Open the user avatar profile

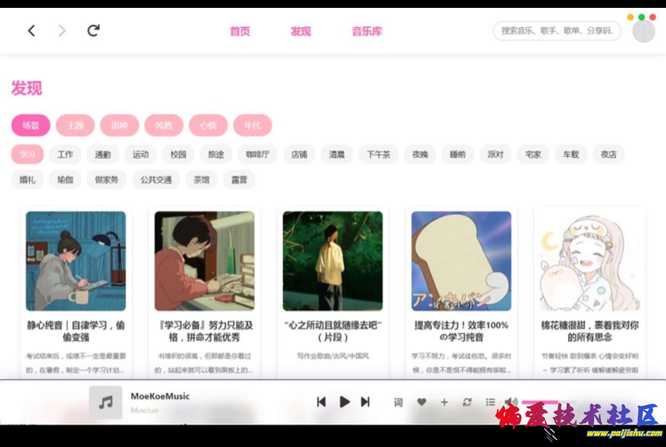[643, 32]
